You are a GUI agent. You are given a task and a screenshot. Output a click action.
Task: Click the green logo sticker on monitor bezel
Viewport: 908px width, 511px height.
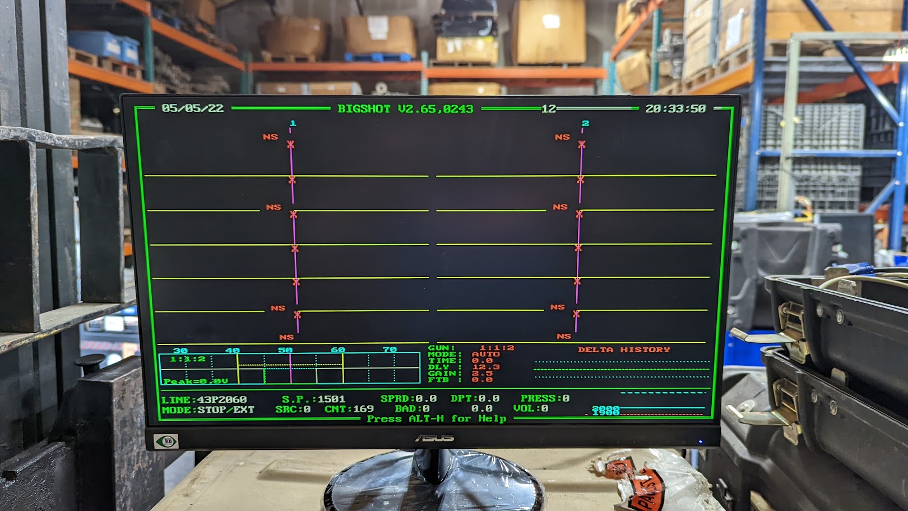click(166, 441)
